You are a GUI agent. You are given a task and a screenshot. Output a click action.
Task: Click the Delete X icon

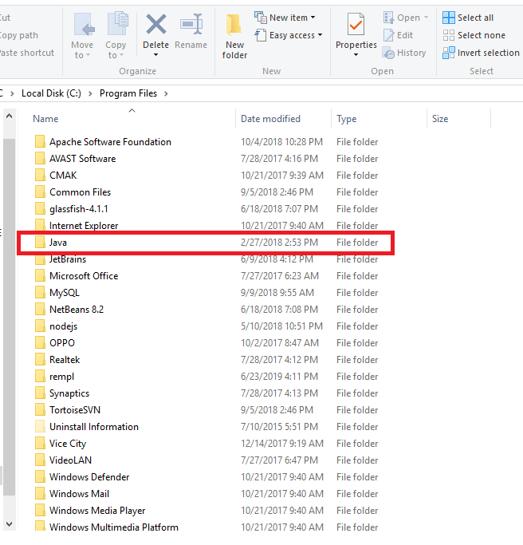click(x=156, y=24)
